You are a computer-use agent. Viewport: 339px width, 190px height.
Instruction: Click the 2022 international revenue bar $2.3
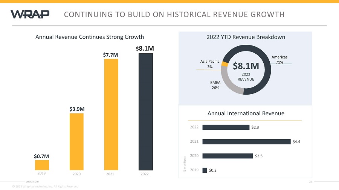[226, 127]
